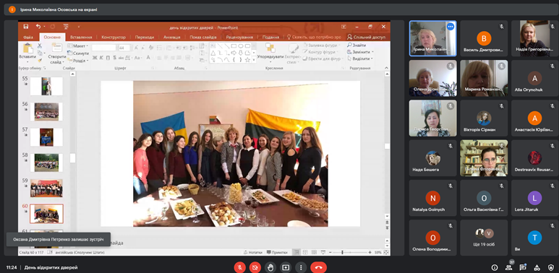
Task: Click the zoom out minus button
Action: point(330,252)
